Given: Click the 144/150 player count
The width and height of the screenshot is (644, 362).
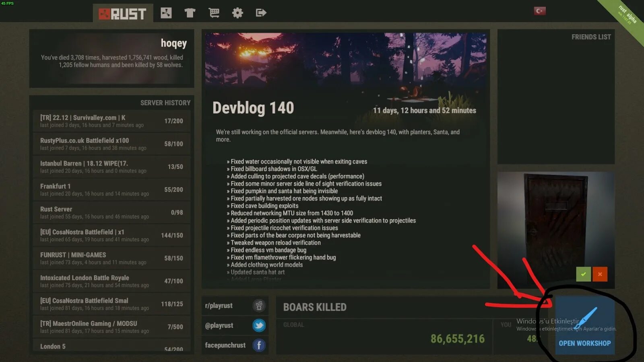Looking at the screenshot, I should click(x=172, y=235).
